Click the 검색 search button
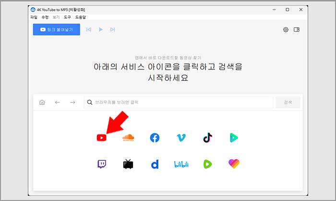The width and height of the screenshot is (336, 201). [x=288, y=102]
